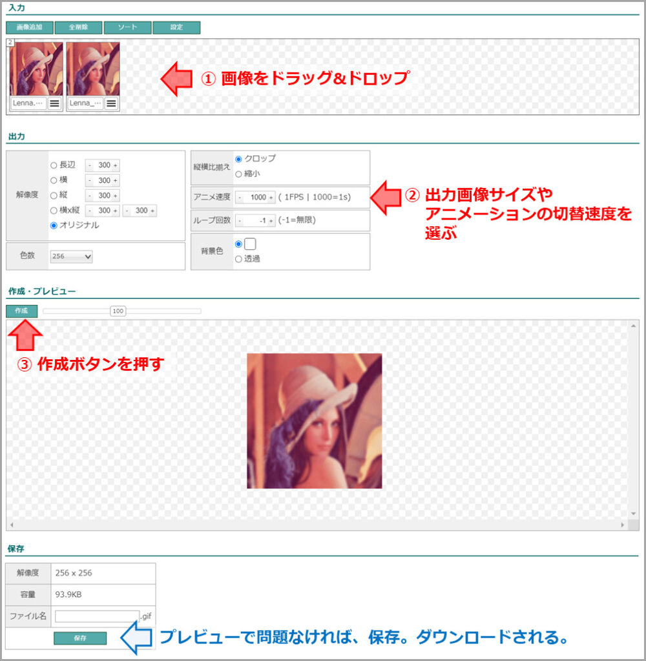Decrease the アニメ速度 value
This screenshot has width=646, height=661.
coord(240,197)
